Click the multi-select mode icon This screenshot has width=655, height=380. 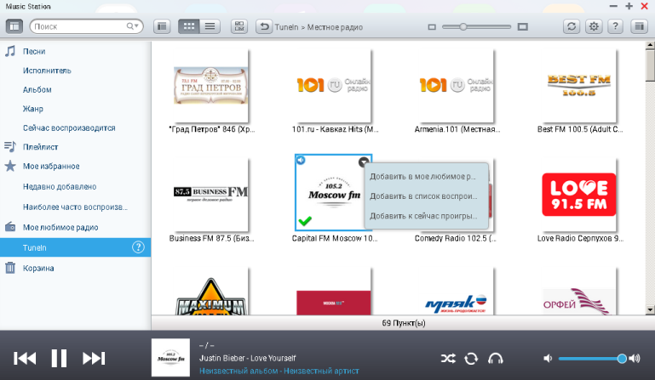(x=239, y=26)
